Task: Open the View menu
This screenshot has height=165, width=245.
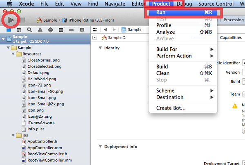Action: pyautogui.click(x=76, y=4)
